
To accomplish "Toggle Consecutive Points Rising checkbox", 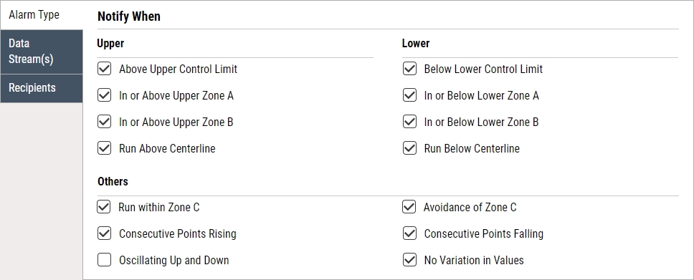I will tap(104, 233).
